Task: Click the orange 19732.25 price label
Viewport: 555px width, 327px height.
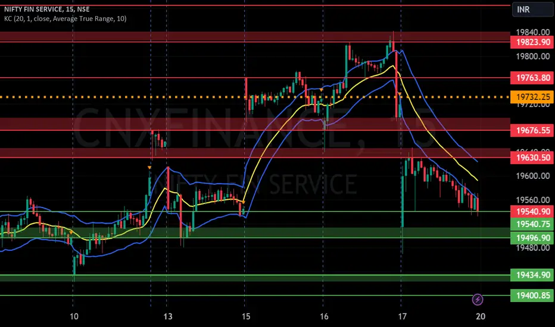Action: [532, 97]
